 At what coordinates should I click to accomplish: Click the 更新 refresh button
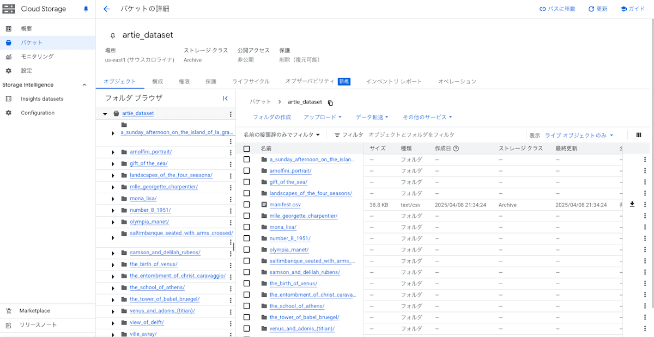tap(598, 9)
